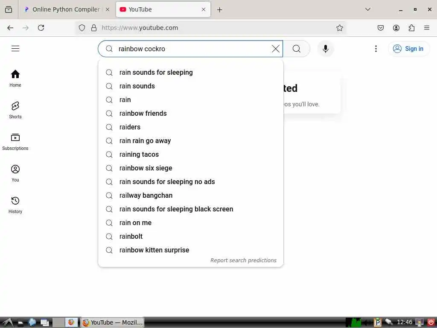
Task: Open Firefox account menu
Action: point(396,28)
